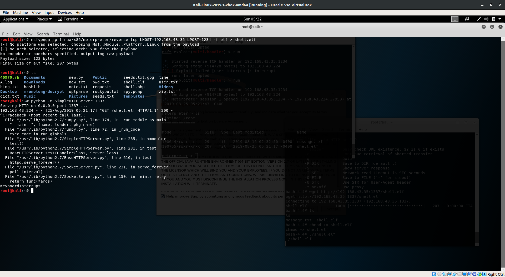This screenshot has height=277, width=505.
Task: Click 'Payload size: 123 bytes' text
Action: pyautogui.click(x=27, y=58)
